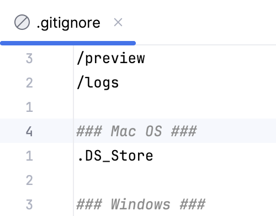This screenshot has width=276, height=216.
Task: Place cursor on ### Mac OS ### comment
Action: (x=136, y=131)
